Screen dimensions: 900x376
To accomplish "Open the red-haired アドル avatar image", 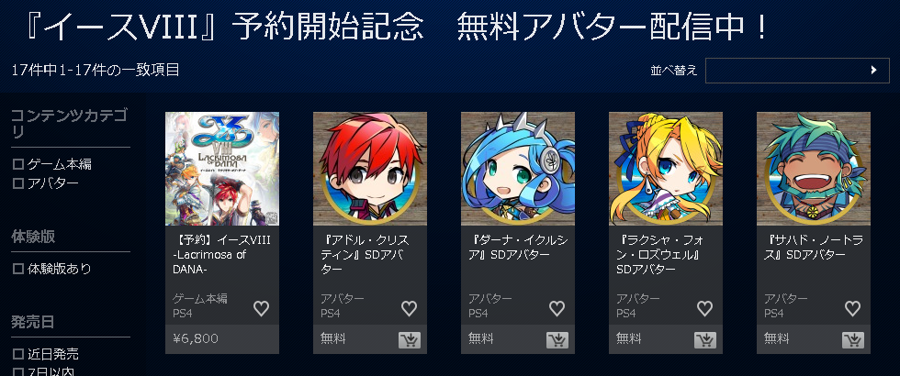I will pyautogui.click(x=369, y=169).
